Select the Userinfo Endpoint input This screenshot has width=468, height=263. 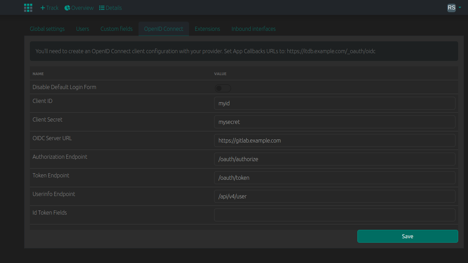click(x=335, y=196)
